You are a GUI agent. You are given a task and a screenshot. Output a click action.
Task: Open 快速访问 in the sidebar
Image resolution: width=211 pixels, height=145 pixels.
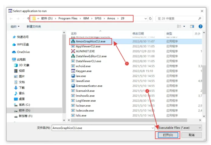point(21,37)
